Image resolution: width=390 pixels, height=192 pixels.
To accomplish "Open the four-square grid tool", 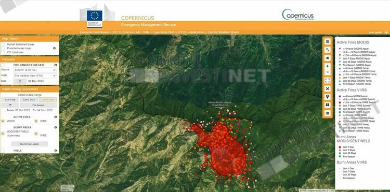I will (x=327, y=105).
